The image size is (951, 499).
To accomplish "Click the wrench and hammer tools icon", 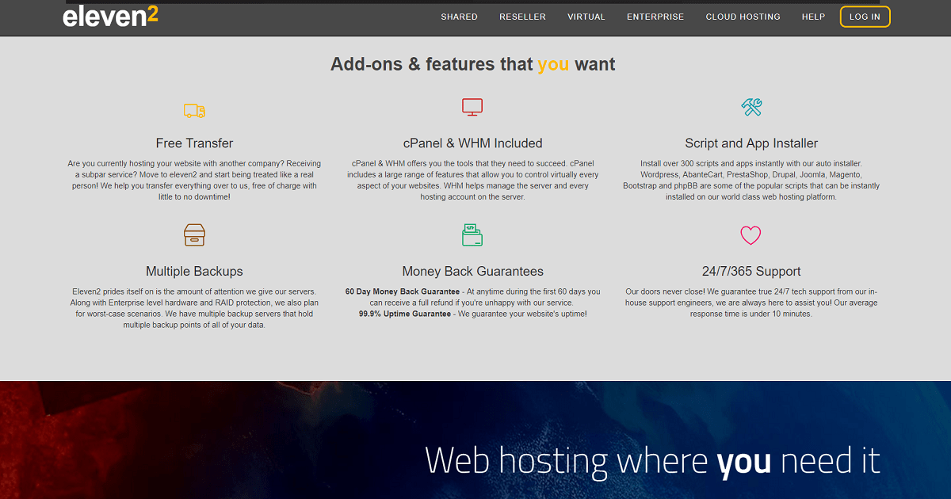I will [751, 107].
